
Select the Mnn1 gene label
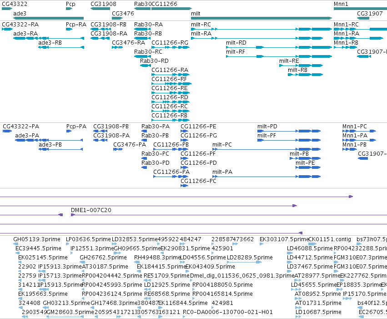pyautogui.click(x=341, y=4)
